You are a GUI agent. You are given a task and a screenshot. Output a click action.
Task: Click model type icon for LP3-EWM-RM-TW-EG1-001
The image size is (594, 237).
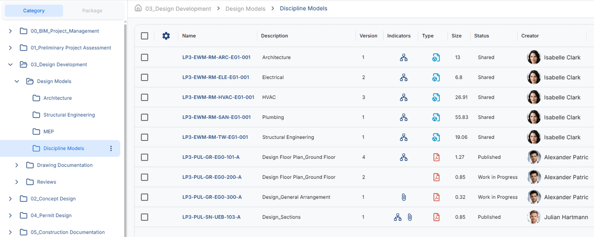coord(436,137)
